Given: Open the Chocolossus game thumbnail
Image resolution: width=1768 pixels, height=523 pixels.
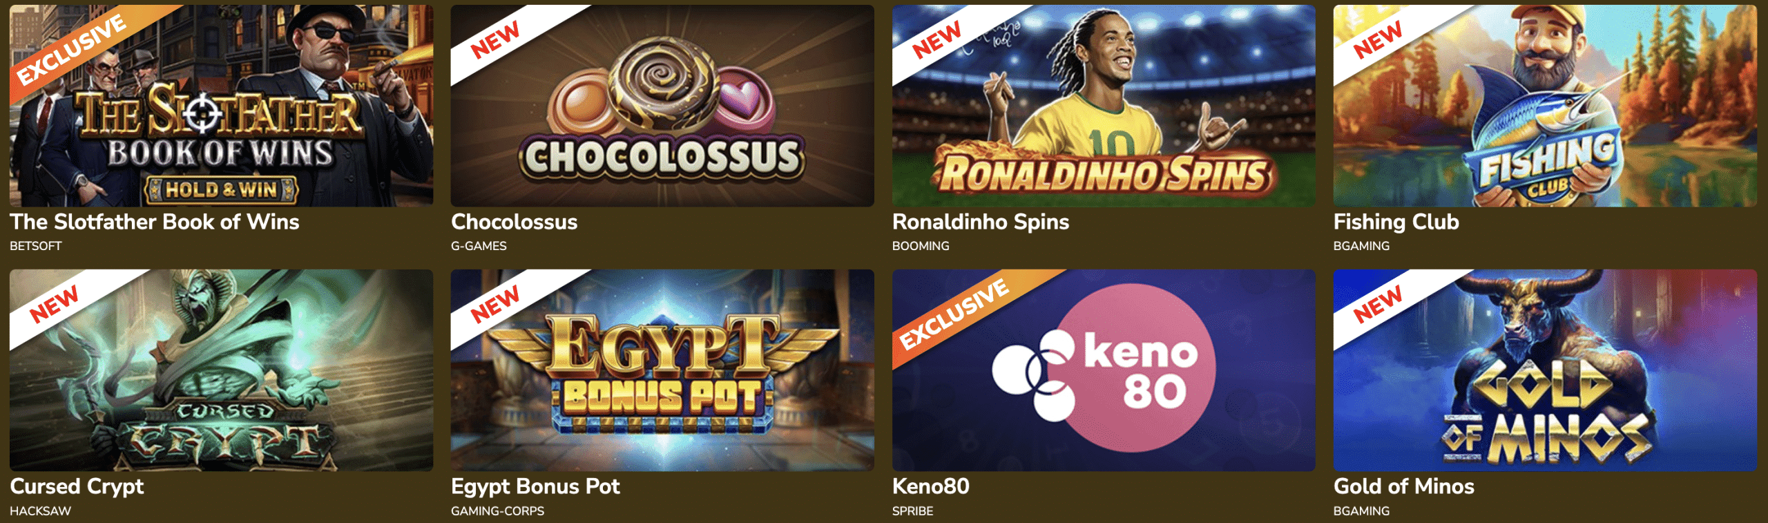Looking at the screenshot, I should pos(662,106).
